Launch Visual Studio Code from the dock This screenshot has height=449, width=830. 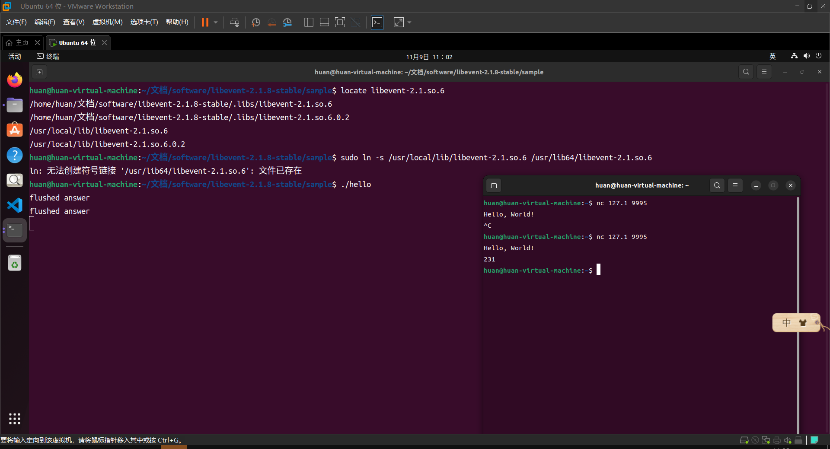point(14,205)
